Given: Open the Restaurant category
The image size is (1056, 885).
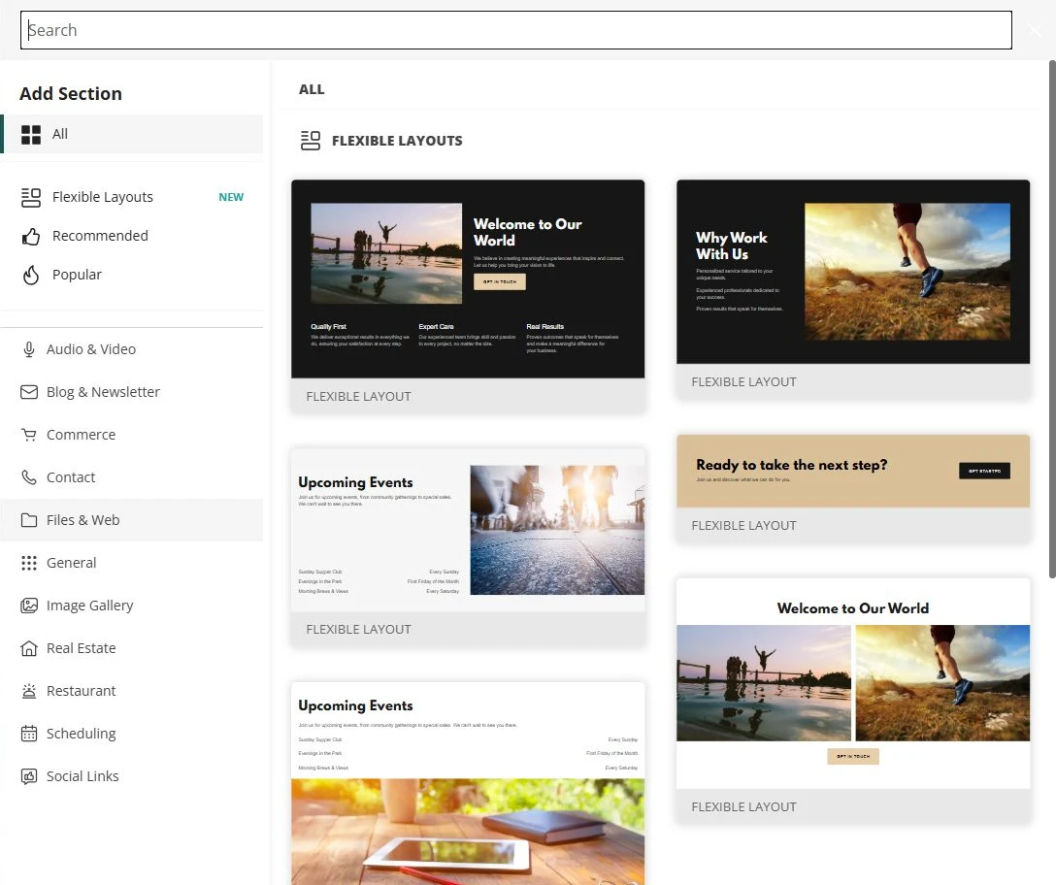Looking at the screenshot, I should (x=132, y=691).
